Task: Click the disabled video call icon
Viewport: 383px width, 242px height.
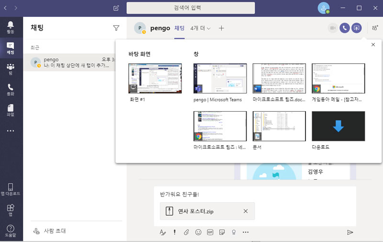Action: click(x=333, y=28)
